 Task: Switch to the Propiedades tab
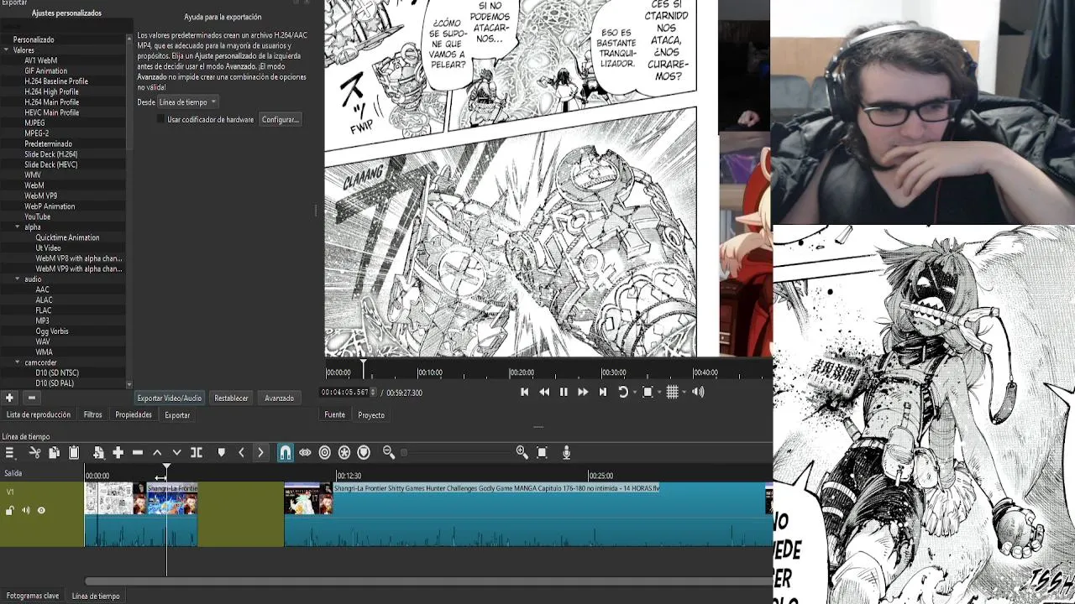tap(134, 414)
